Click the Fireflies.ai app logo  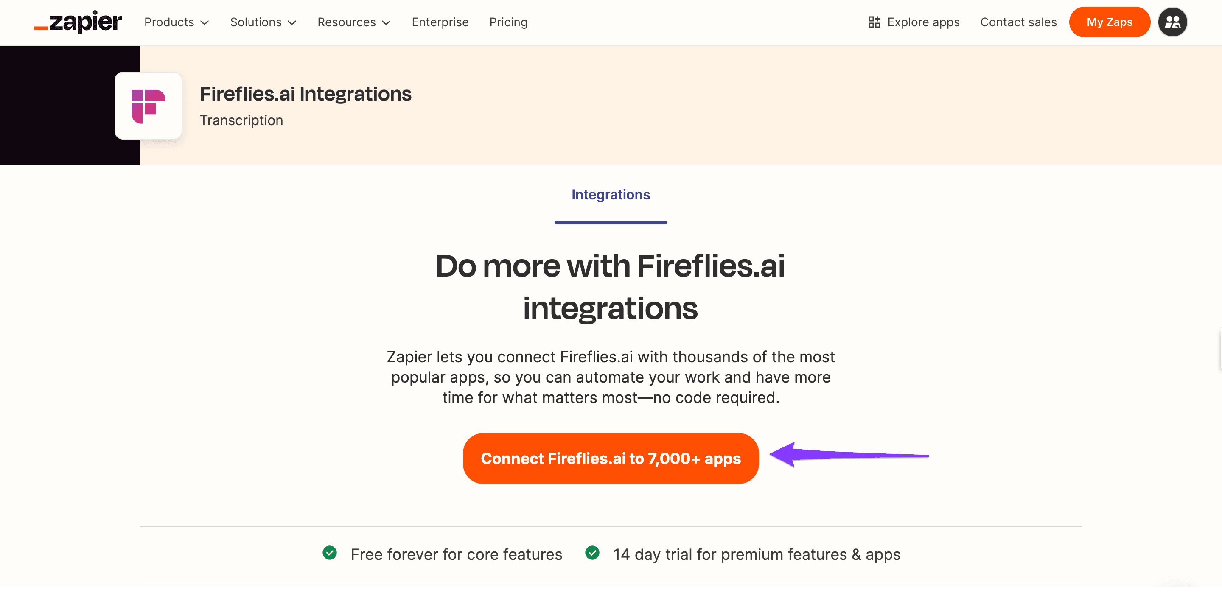point(148,106)
